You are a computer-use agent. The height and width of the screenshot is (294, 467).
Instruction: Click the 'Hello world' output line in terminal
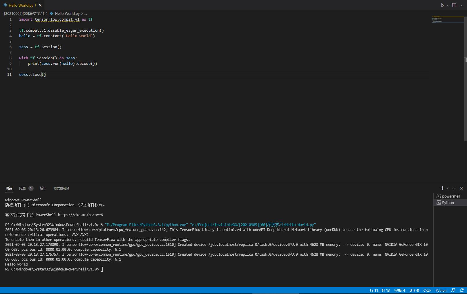(x=16, y=264)
